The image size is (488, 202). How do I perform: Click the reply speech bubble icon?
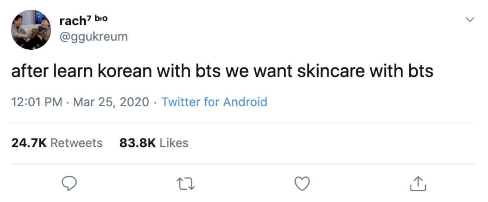[x=69, y=183]
